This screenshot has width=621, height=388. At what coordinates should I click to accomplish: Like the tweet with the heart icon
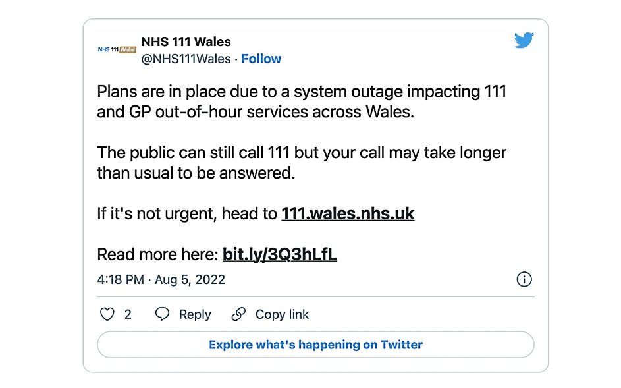(x=107, y=314)
